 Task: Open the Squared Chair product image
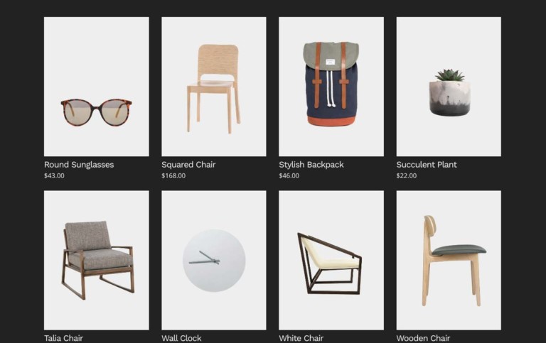(x=214, y=87)
